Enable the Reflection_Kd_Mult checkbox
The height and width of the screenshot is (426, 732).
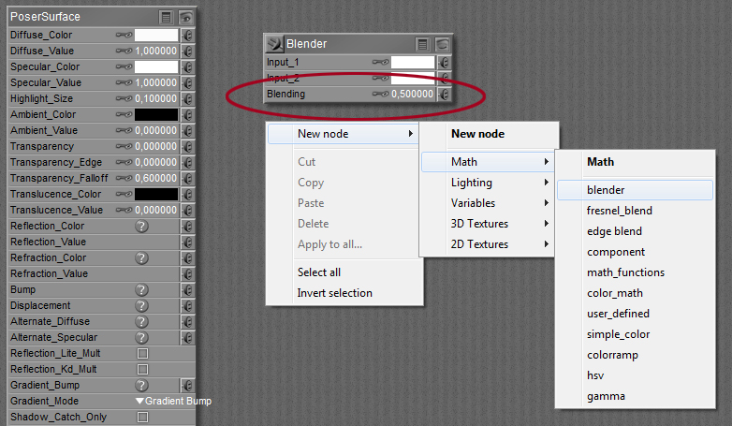point(143,370)
